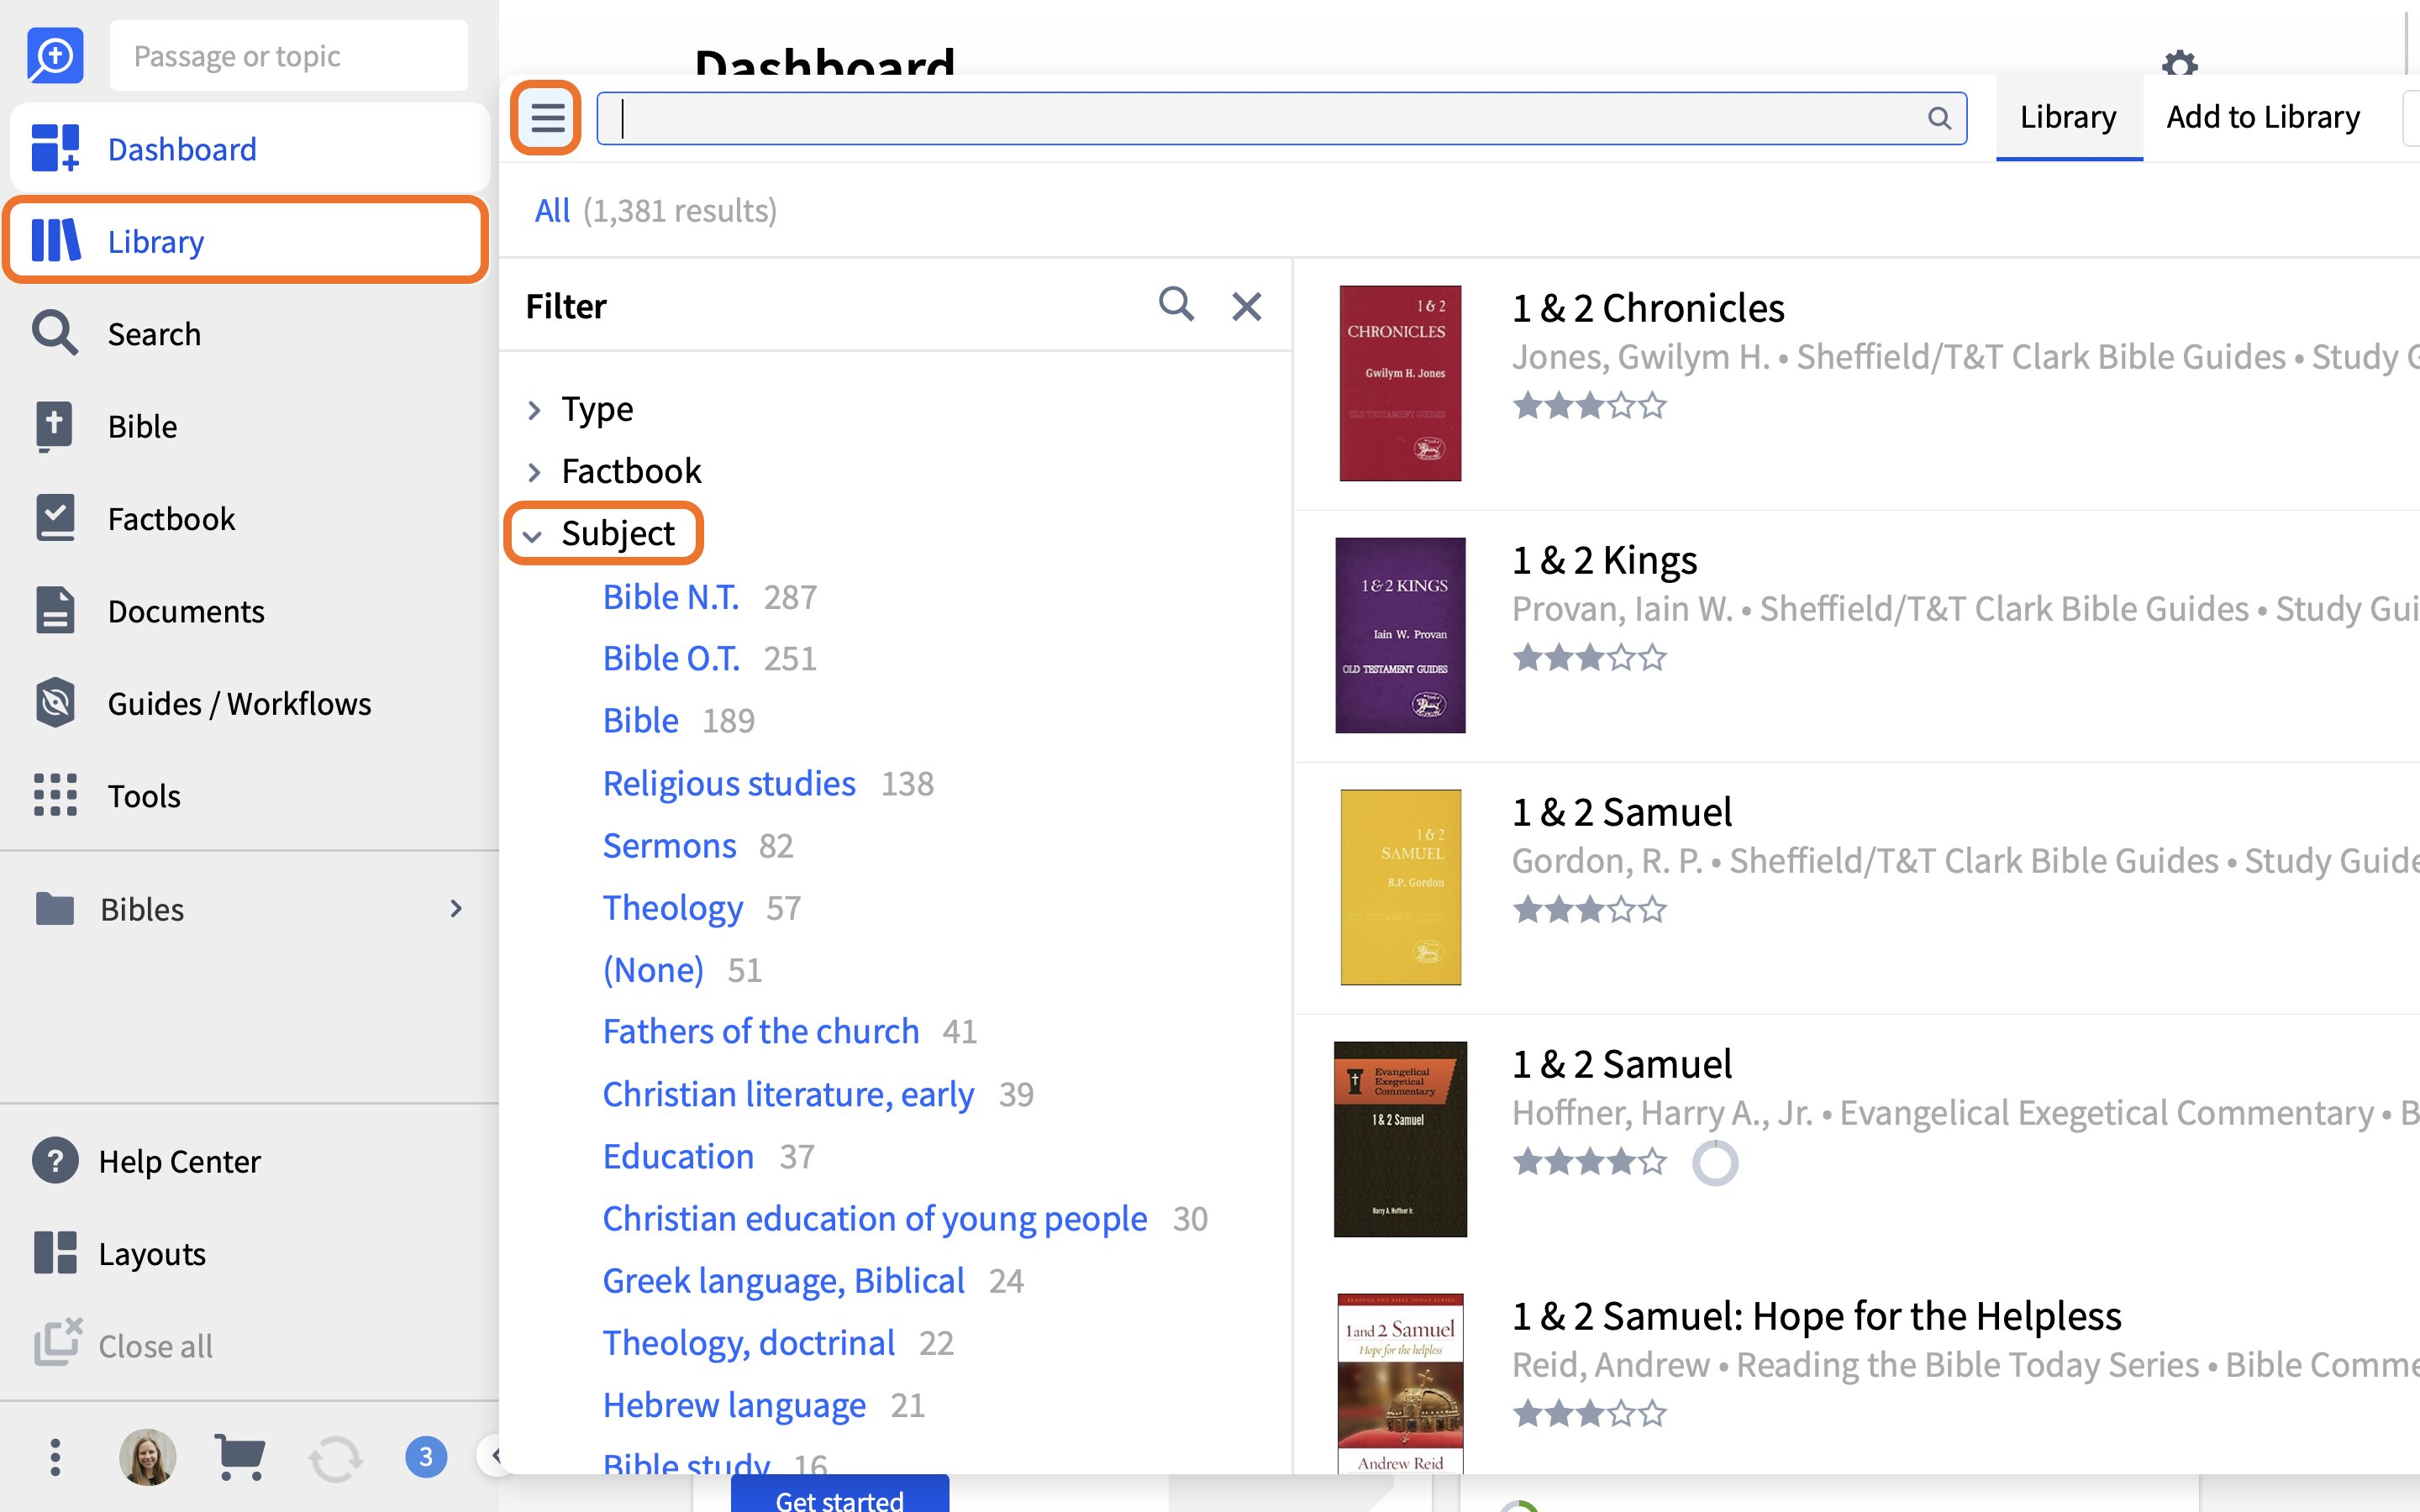
Task: Open the Logos app logo icon
Action: [x=55, y=55]
